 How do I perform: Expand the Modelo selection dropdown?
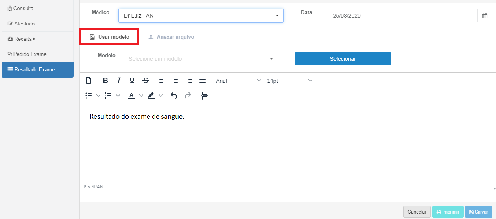(200, 59)
